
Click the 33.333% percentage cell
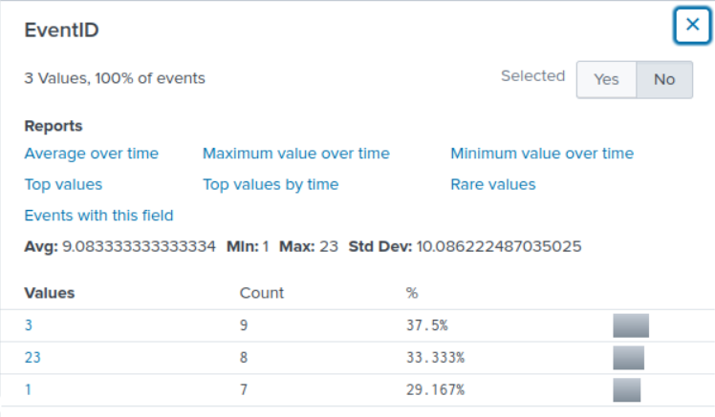pos(435,358)
